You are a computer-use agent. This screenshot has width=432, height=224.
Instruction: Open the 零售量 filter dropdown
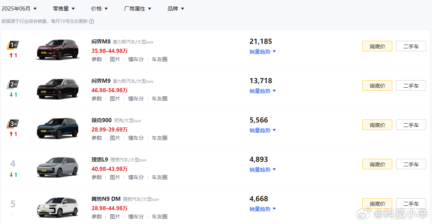point(64,9)
